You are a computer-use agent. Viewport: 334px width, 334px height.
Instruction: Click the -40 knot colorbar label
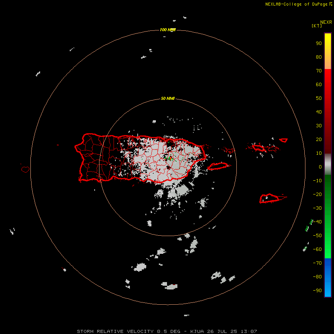pos(317,222)
